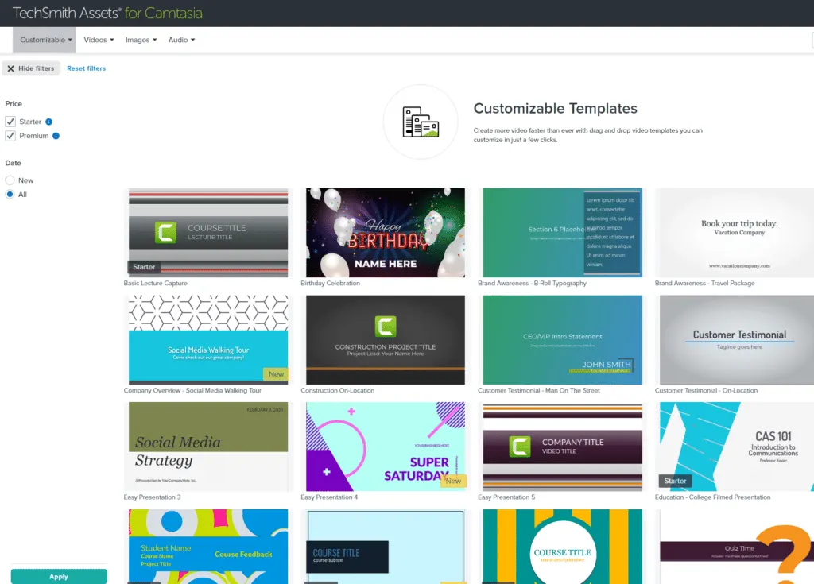This screenshot has height=584, width=814.
Task: Click the Reset filters link
Action: 86,68
